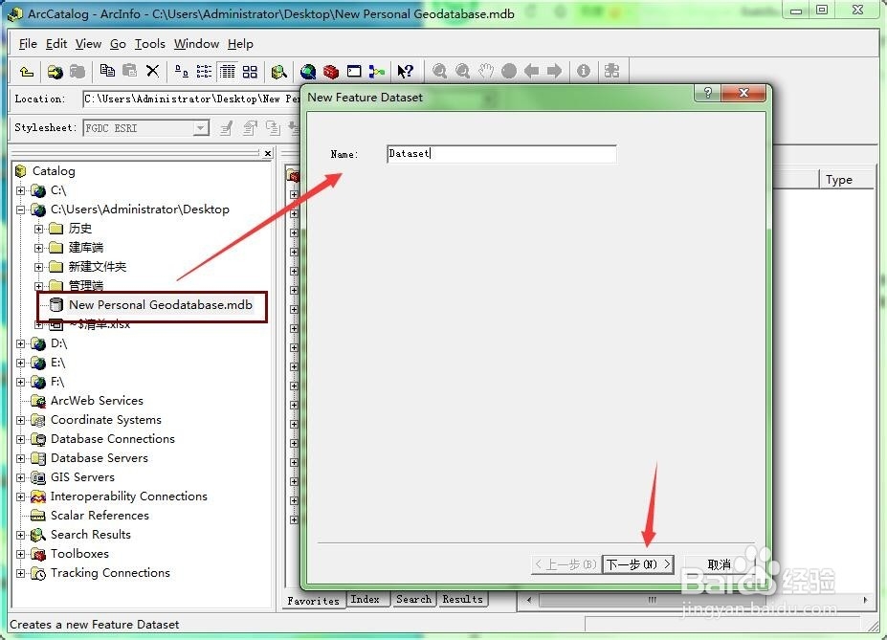
Task: Select the Pan hand tool
Action: [x=486, y=71]
